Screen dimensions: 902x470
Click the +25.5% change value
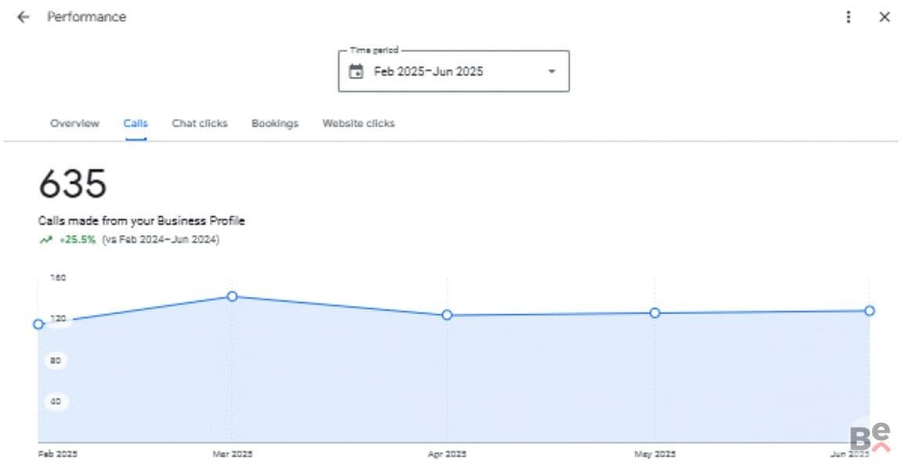tap(78, 240)
